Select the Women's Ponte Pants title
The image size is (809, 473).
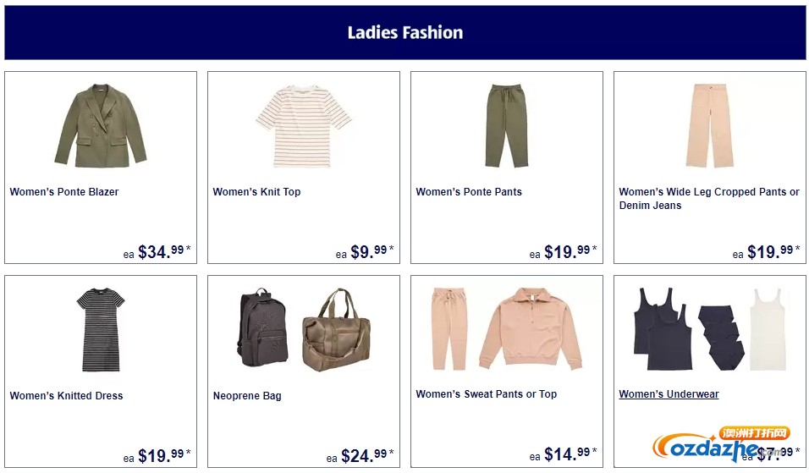tap(469, 192)
